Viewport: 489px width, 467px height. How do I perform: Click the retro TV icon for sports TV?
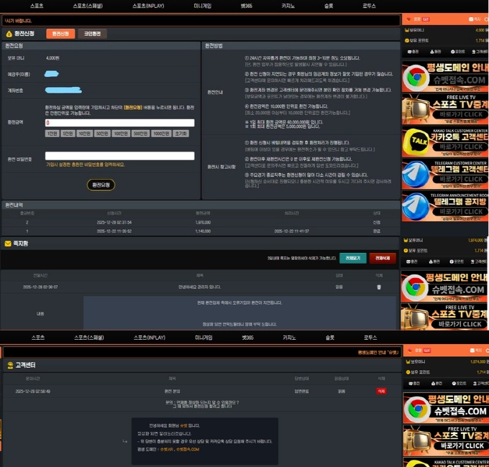click(x=416, y=108)
